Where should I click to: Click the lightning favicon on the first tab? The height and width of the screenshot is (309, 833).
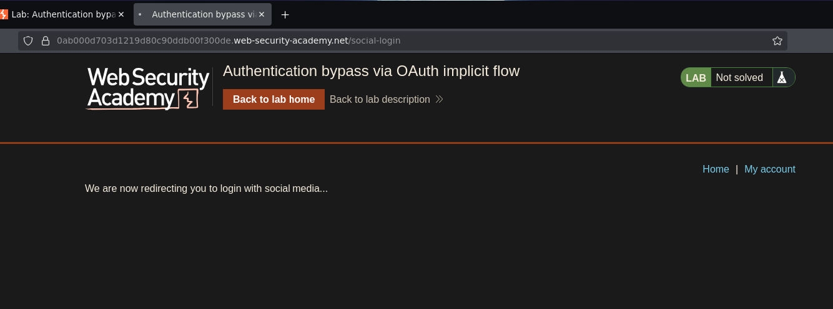(4, 14)
